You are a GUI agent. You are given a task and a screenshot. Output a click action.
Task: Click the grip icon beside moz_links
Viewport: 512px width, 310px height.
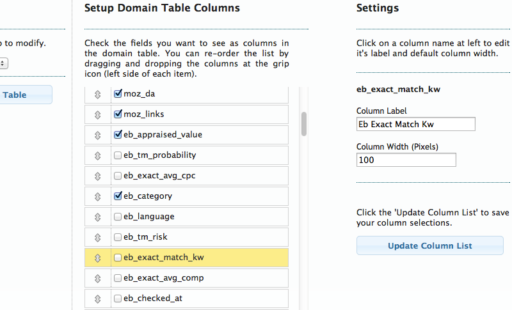(98, 115)
